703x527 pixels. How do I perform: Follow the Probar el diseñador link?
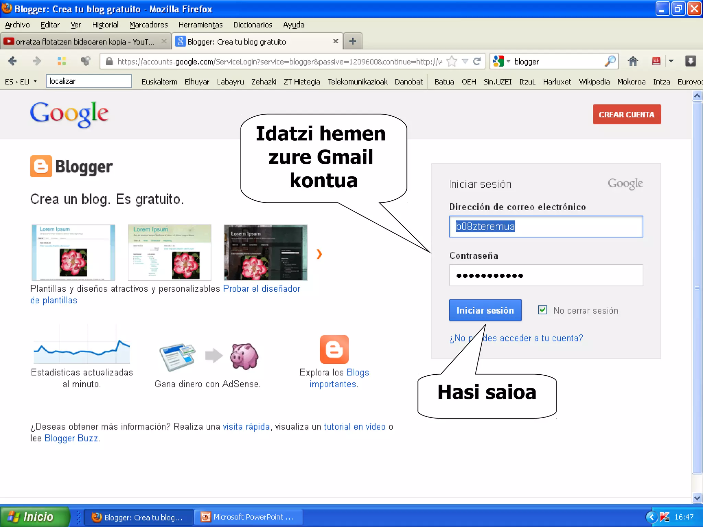[x=262, y=289]
